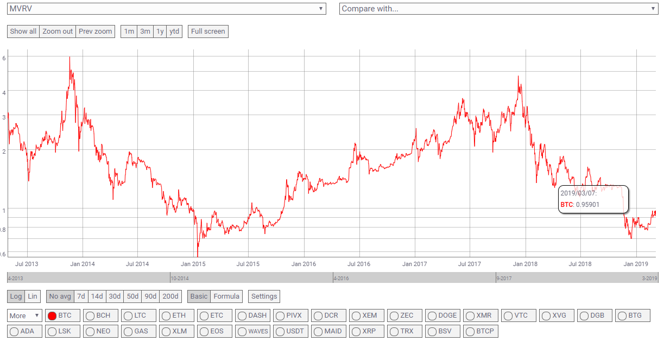Viewport: 664px width, 341px height.
Task: Open the MVRV metric dropdown
Action: (167, 9)
